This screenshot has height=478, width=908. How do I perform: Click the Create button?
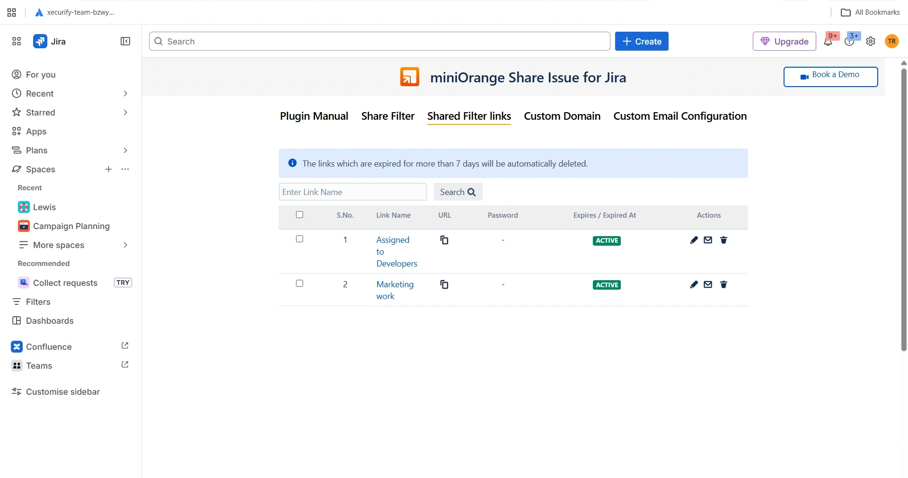642,42
